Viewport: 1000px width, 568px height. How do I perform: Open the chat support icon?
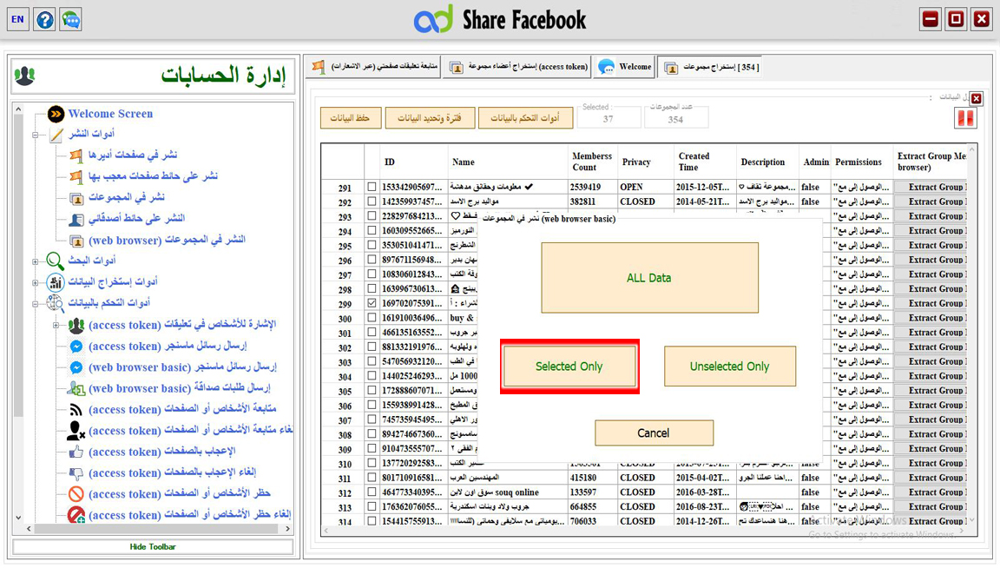point(71,19)
